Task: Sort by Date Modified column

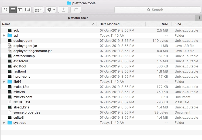Action: point(109,24)
